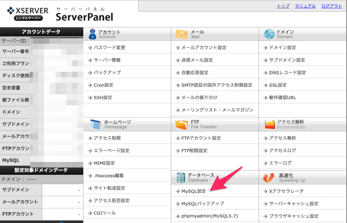Screen dimensions: 347x223
Task: Open 自動応答設定
Action: coord(195,72)
